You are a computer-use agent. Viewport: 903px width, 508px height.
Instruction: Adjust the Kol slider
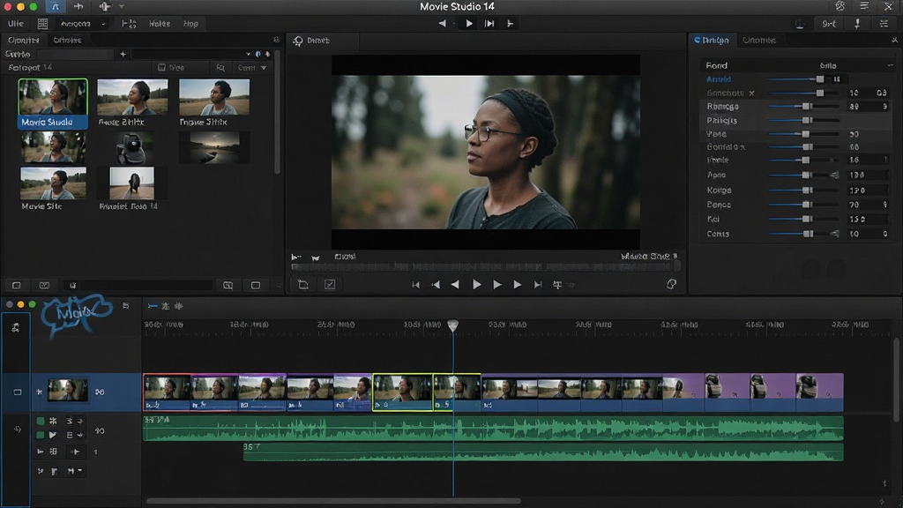(803, 219)
